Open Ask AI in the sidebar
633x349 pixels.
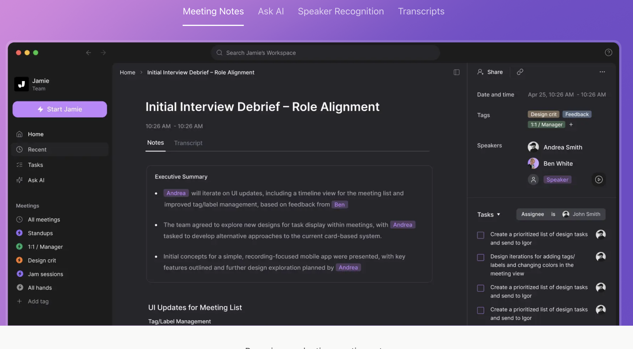click(x=36, y=180)
